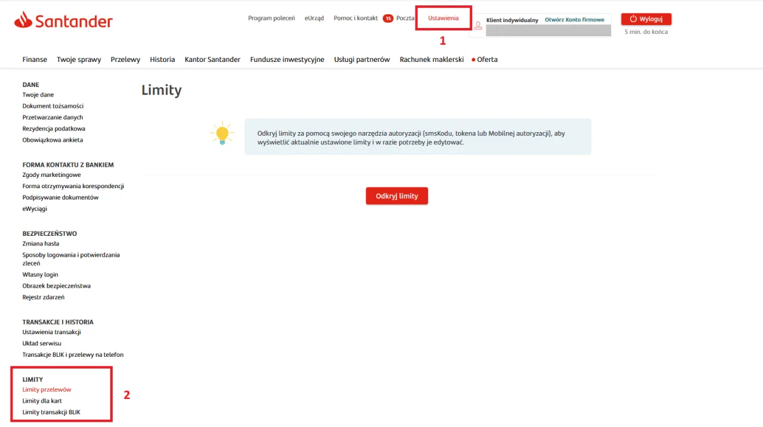Screen dimensions: 763x427
Task: Open Forma otrzymywania korespondencji
Action: (x=73, y=186)
